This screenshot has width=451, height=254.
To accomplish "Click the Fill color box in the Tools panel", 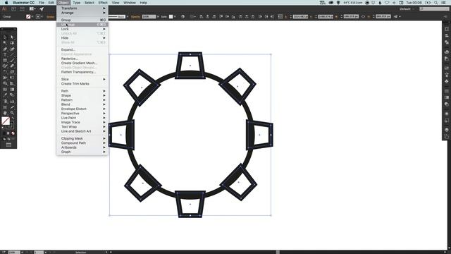I will (x=6, y=121).
